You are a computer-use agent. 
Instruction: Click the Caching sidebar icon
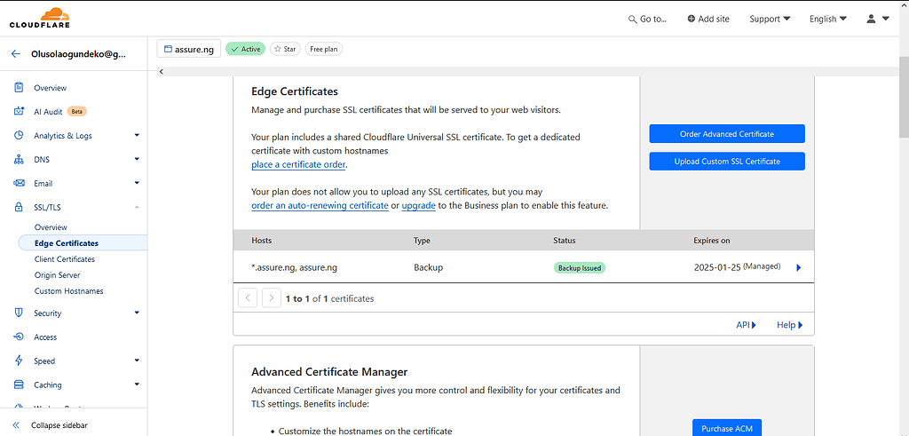click(19, 385)
